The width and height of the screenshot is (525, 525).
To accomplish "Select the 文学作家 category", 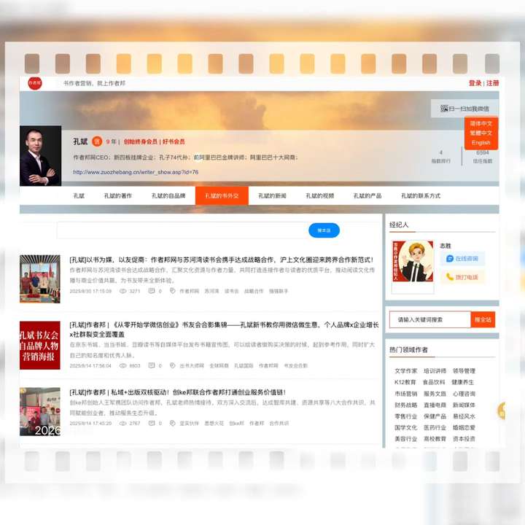I will [x=406, y=371].
